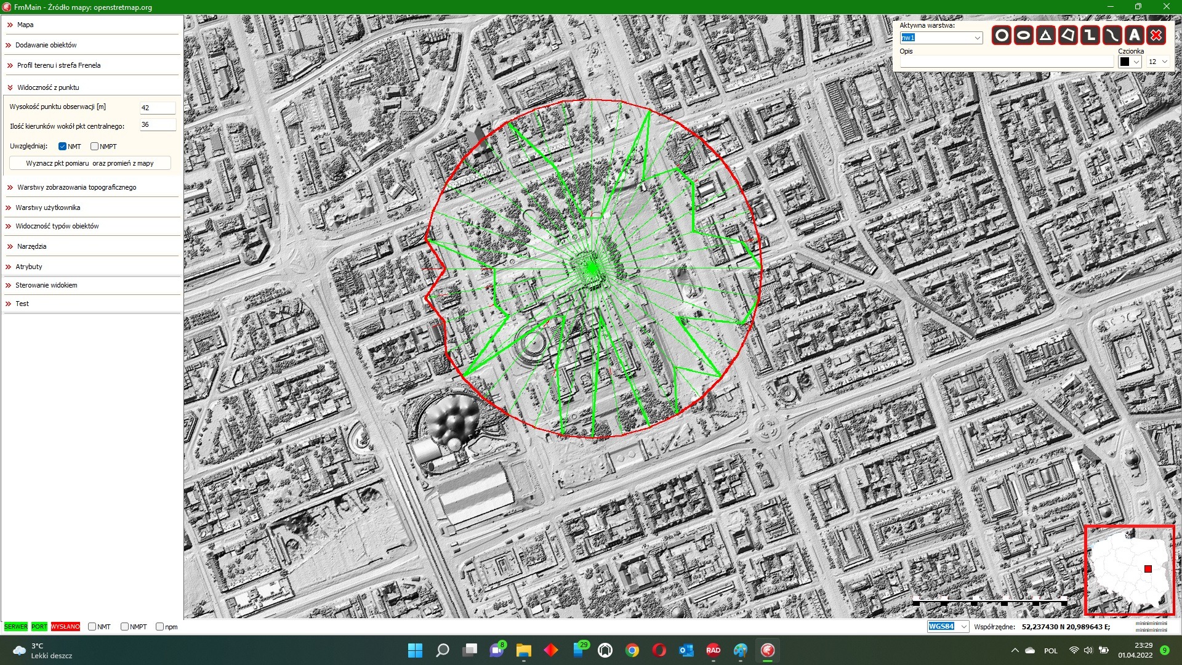Choose the text label tool
This screenshot has width=1182, height=665.
click(x=1134, y=36)
